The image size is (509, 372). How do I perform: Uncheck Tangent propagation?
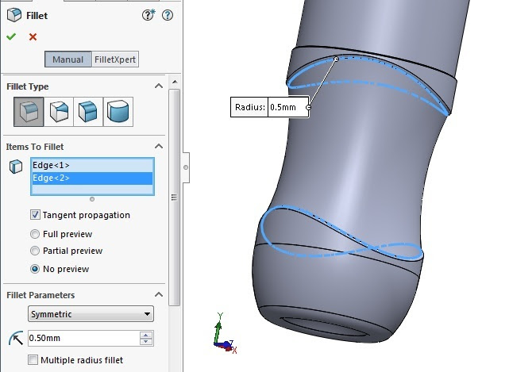point(35,215)
